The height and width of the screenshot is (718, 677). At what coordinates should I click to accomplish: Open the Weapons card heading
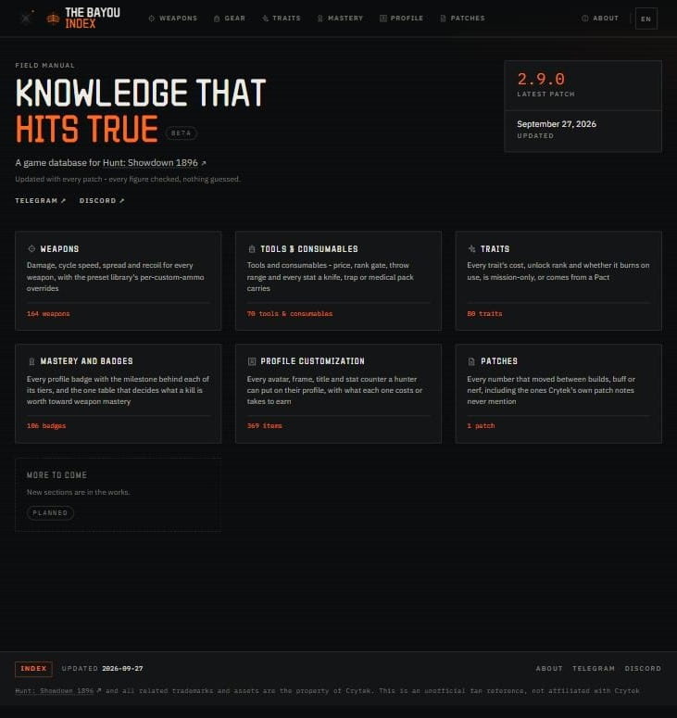point(59,248)
